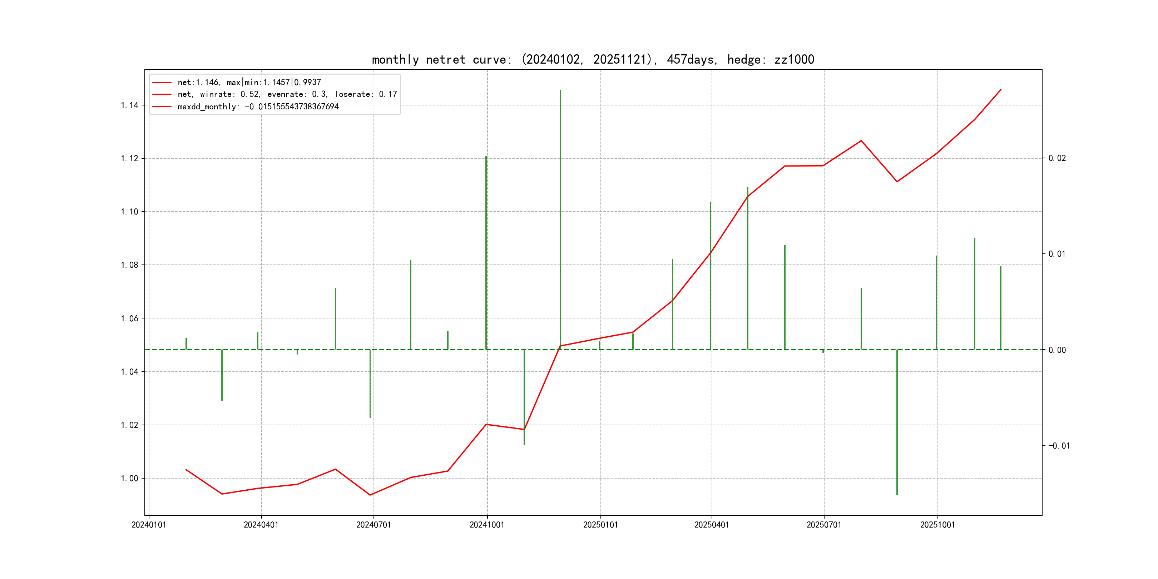This screenshot has width=1158, height=579.
Task: Click the red line sample beside 'maxdd_monthly' legend
Action: (162, 107)
